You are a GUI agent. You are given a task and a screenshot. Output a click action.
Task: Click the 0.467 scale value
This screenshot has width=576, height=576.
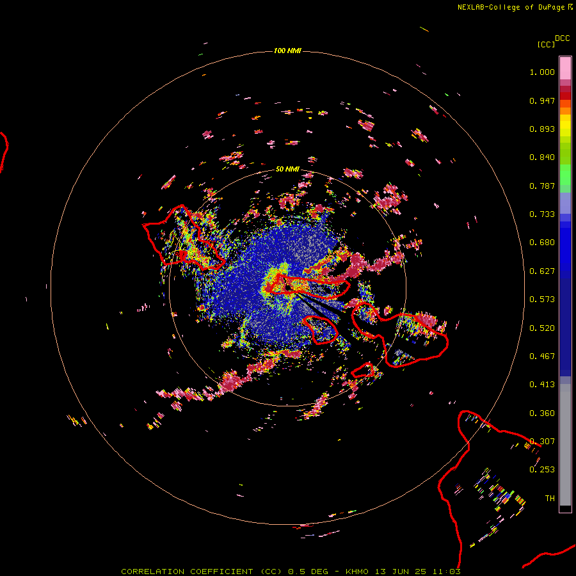(542, 356)
